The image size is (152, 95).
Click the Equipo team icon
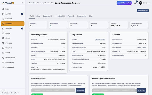(3, 33)
